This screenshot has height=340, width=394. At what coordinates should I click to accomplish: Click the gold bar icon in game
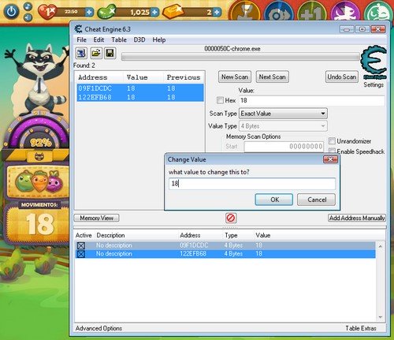pos(173,12)
